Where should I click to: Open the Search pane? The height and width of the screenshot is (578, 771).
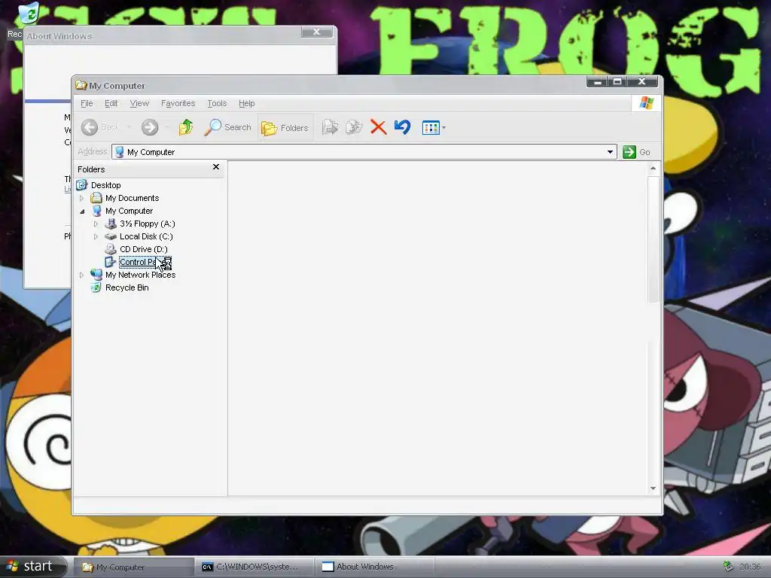[227, 127]
